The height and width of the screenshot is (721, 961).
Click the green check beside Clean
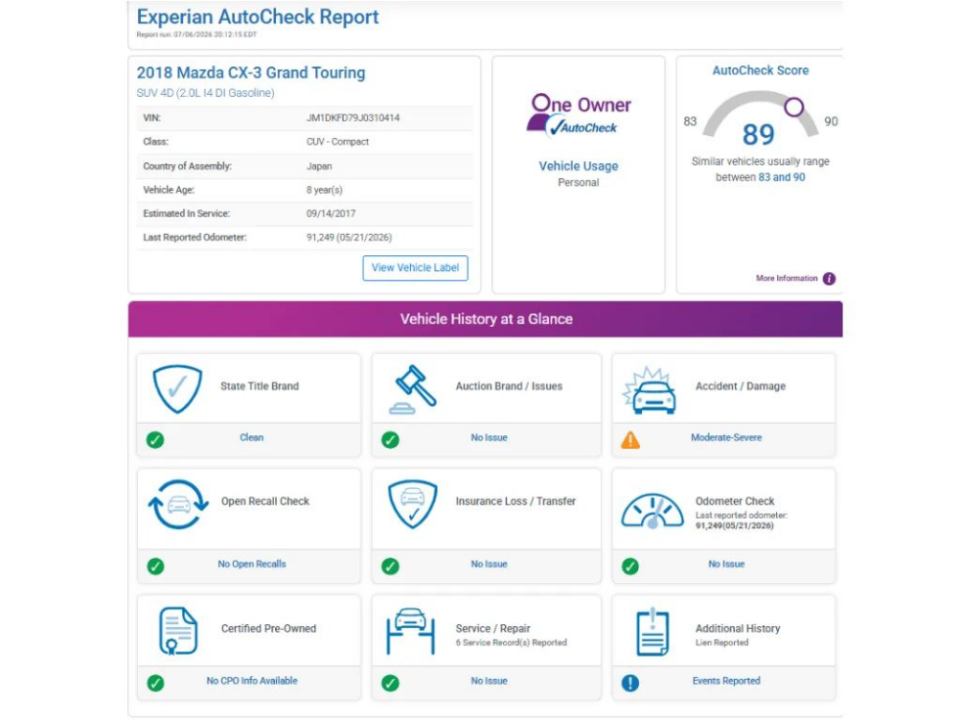click(x=155, y=440)
